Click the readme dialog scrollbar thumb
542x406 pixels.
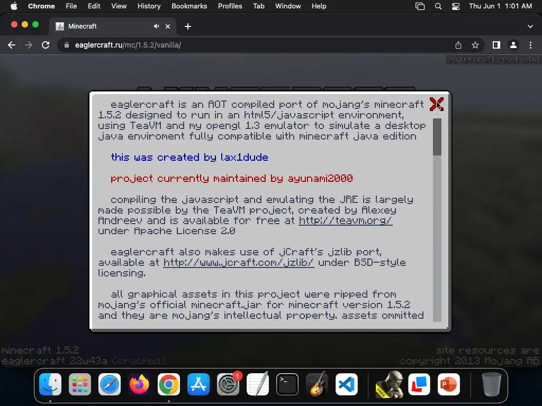point(437,137)
